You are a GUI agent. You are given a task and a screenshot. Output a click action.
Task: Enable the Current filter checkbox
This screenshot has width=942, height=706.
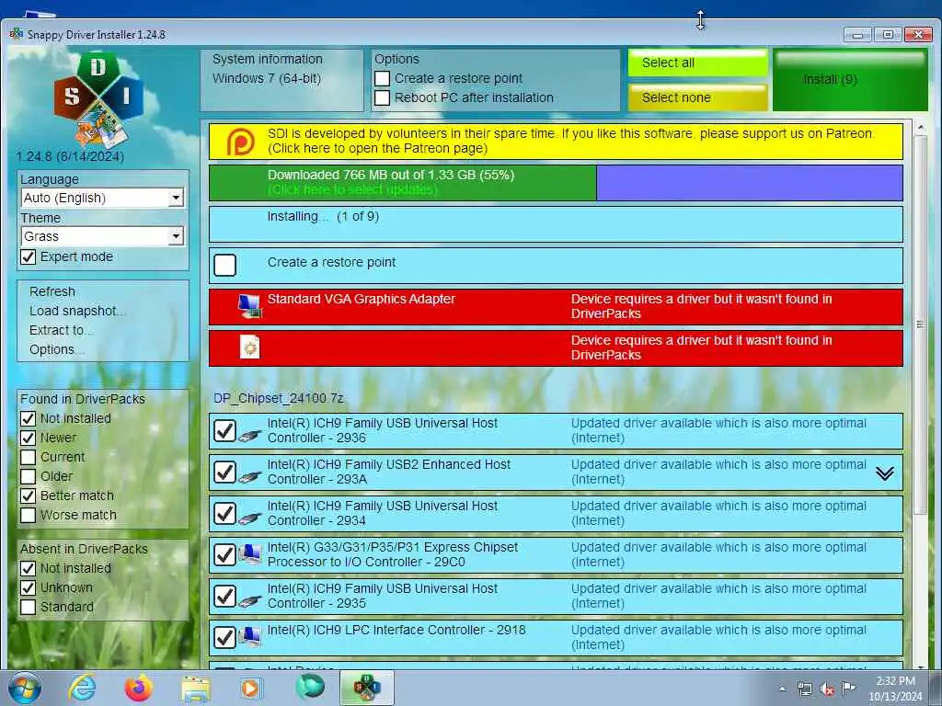[29, 457]
